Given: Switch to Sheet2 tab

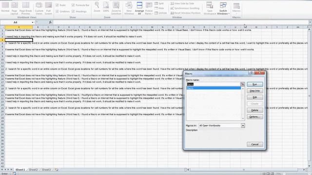Looking at the screenshot, I should [33, 170].
